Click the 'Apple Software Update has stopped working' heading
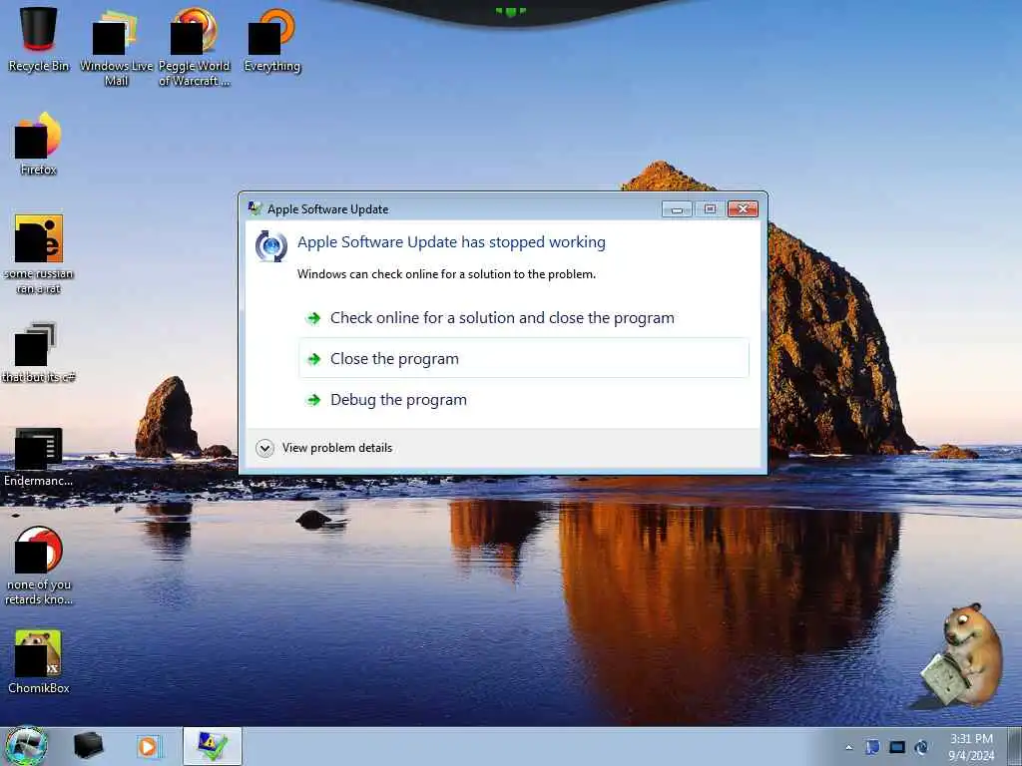This screenshot has width=1022, height=766. click(x=451, y=242)
